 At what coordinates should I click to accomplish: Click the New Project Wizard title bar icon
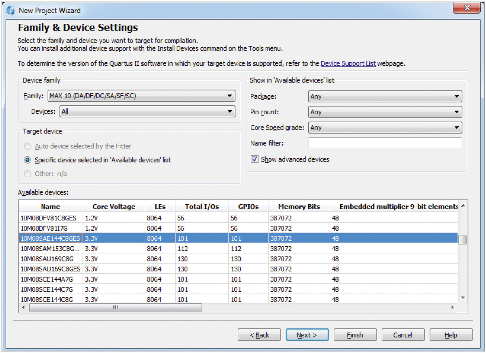click(x=11, y=10)
